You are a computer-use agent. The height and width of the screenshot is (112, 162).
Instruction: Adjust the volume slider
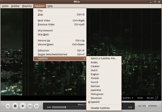click(x=149, y=106)
